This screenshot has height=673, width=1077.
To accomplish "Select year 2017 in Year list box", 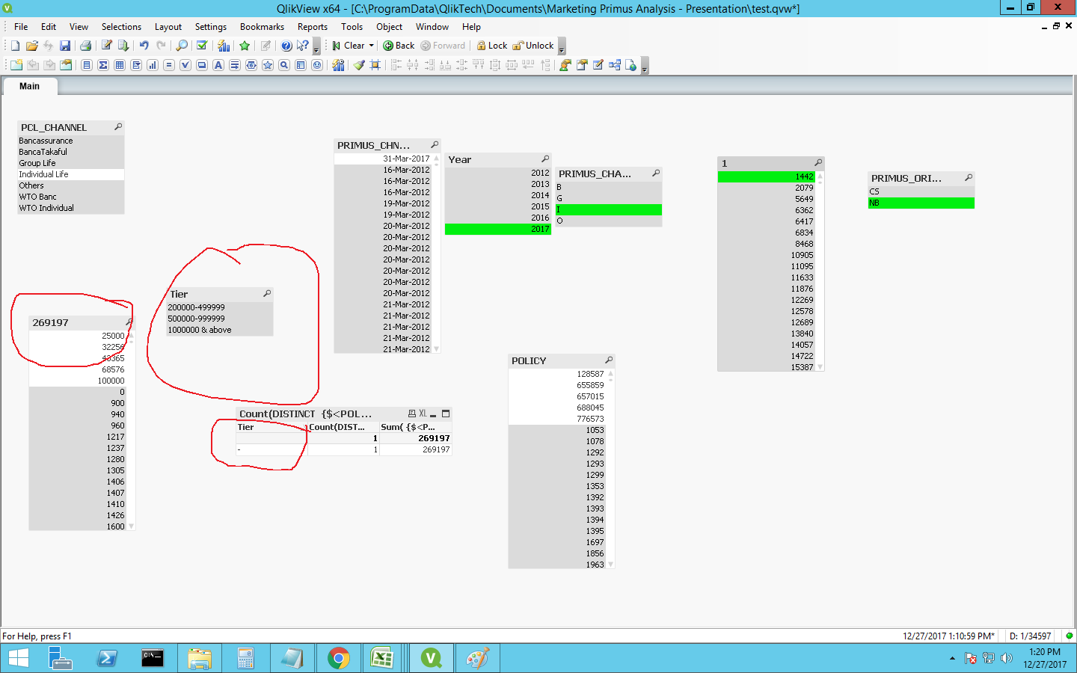I will coord(498,229).
